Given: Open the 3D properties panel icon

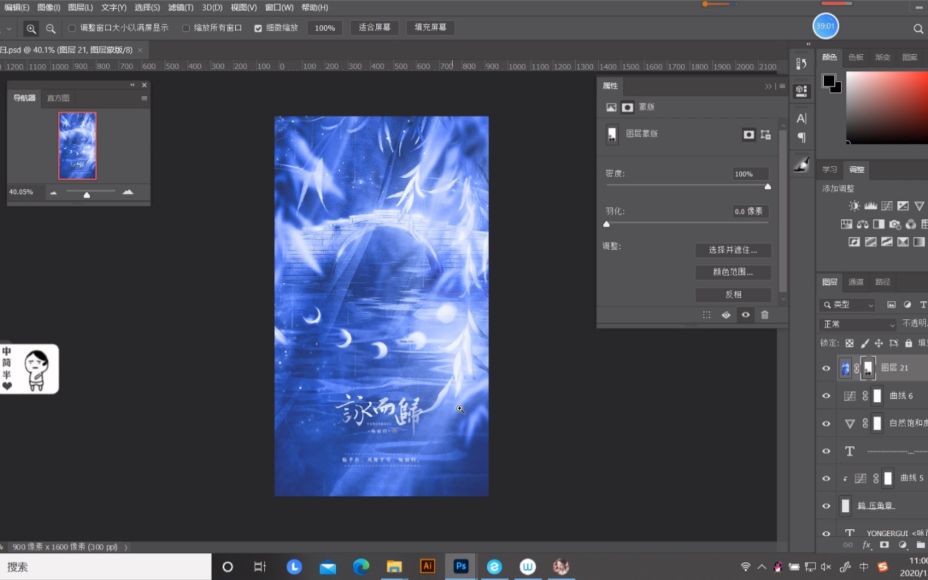Looking at the screenshot, I should 801,91.
